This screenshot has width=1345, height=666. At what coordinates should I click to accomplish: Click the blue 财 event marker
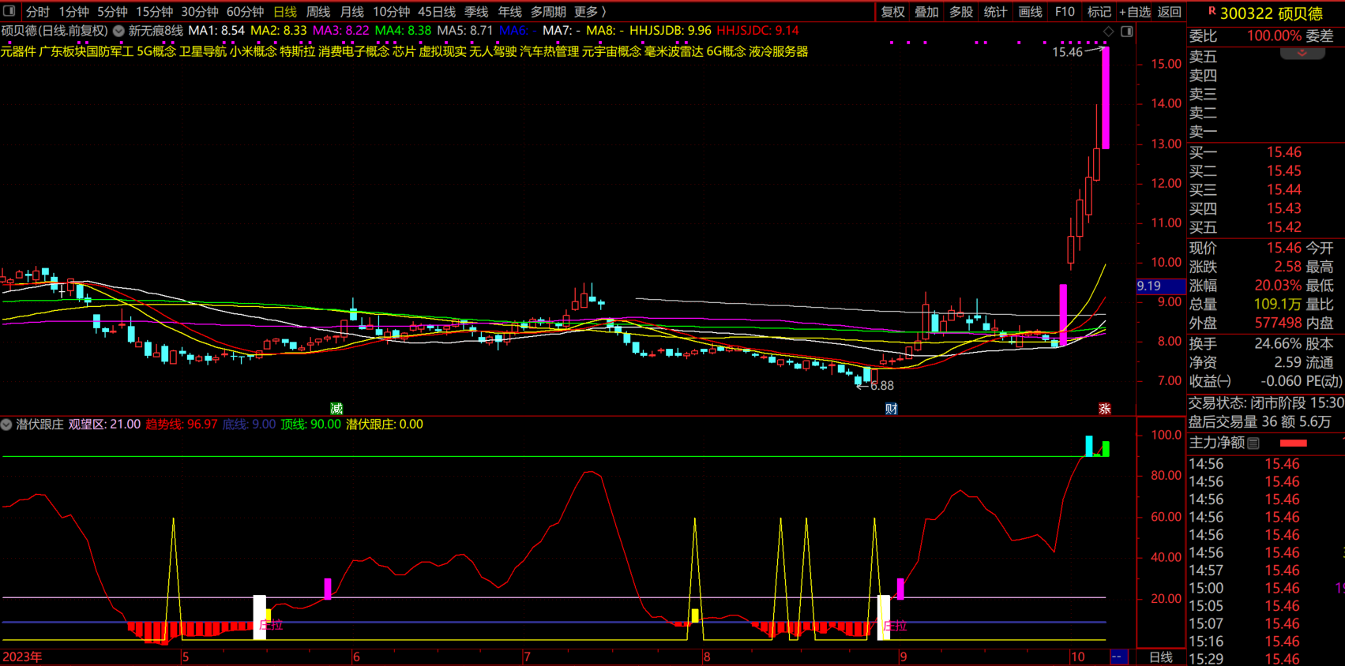tap(891, 409)
